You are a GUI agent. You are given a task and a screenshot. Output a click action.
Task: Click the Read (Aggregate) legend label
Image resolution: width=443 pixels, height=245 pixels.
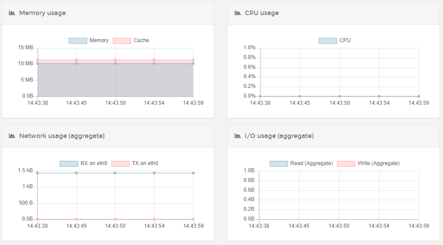[311, 163]
